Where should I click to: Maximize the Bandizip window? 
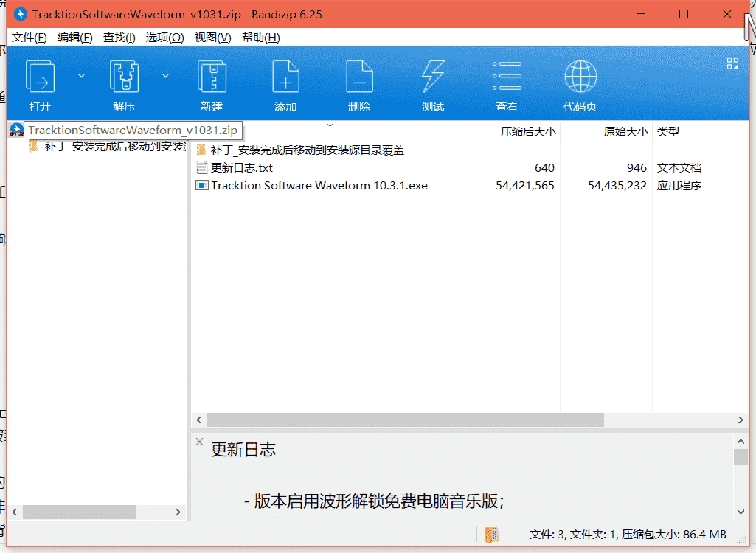[684, 15]
